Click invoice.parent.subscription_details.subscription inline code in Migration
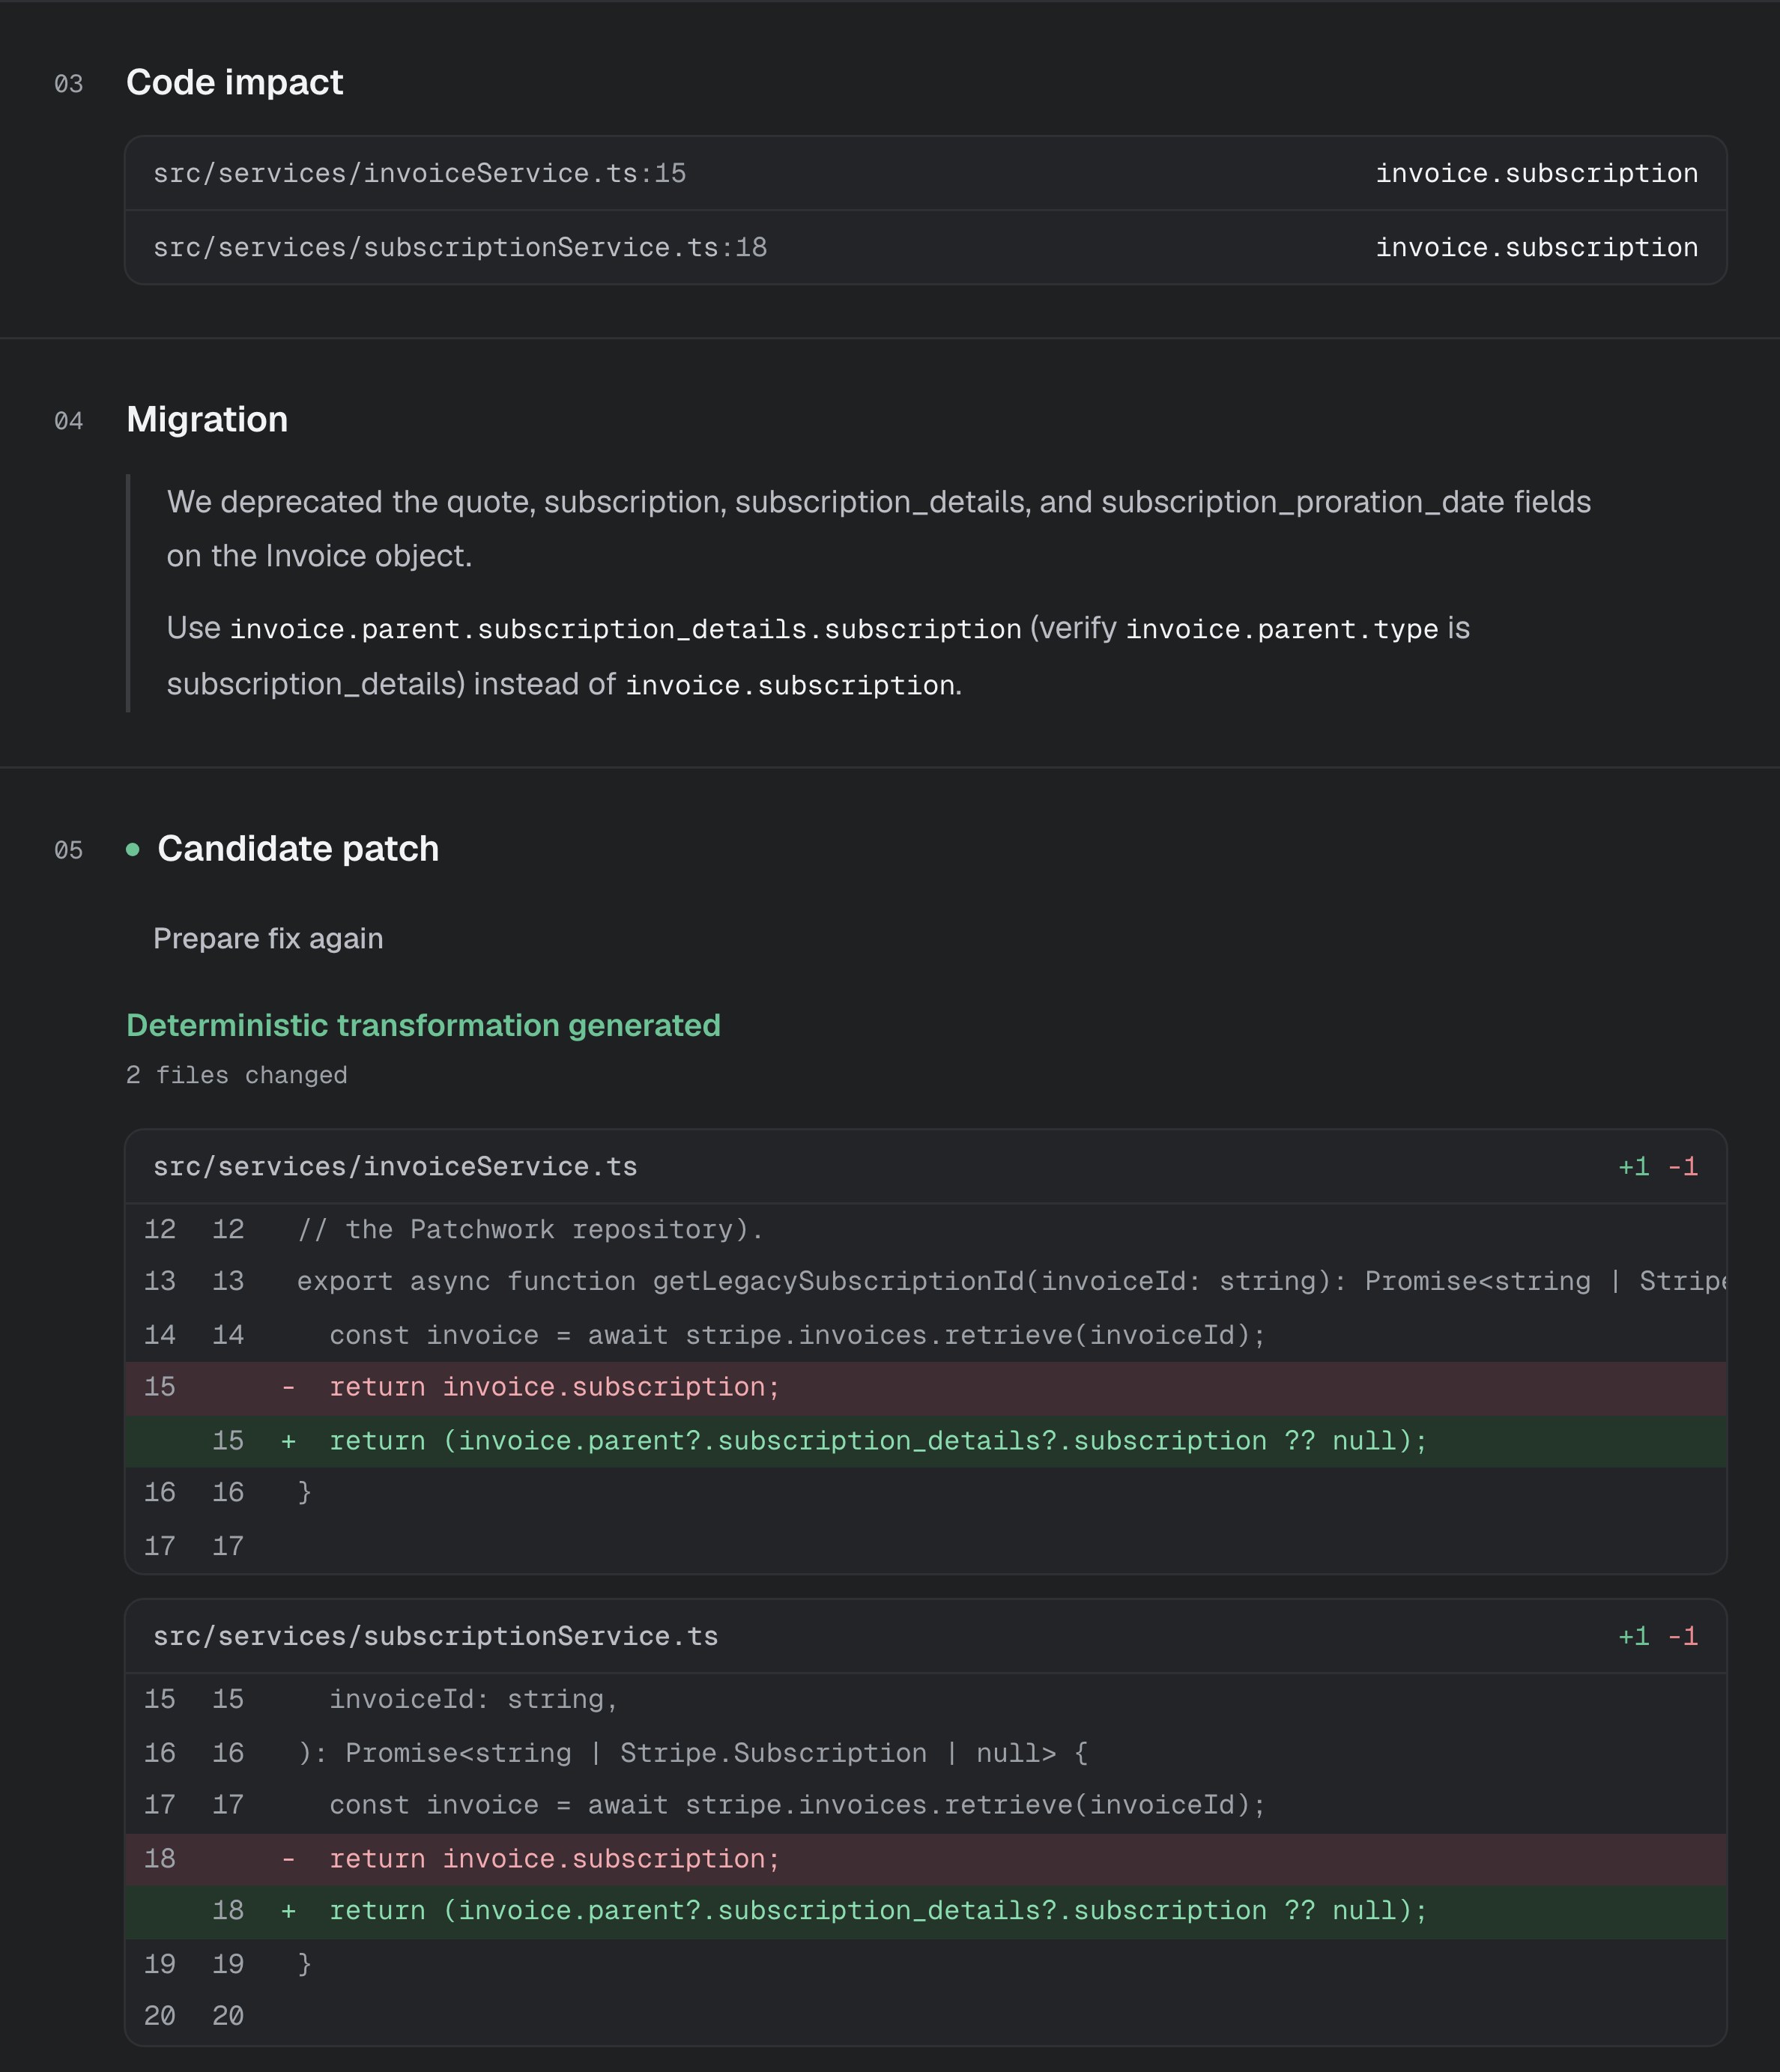This screenshot has width=1780, height=2072. (626, 629)
